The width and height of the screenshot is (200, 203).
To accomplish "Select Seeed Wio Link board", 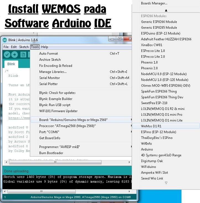I will pyautogui.click(x=166, y=178).
